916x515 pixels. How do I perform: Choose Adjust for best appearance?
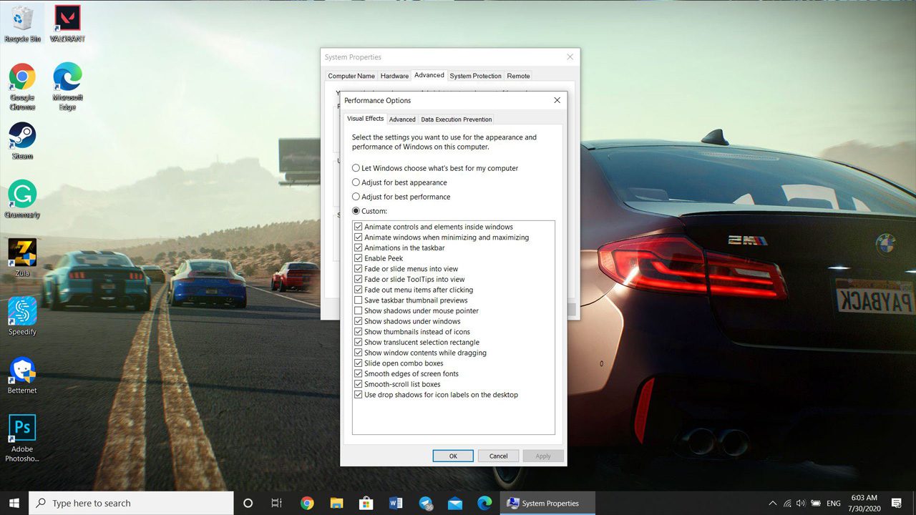[356, 182]
